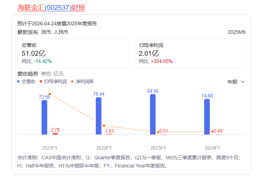This screenshot has width=261, height=176.
Task: Click the chevron arrow next to 年报
Action: [x=243, y=82]
